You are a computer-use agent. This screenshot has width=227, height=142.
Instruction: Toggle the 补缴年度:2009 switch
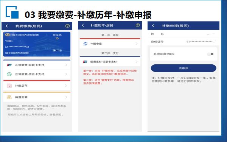pyautogui.click(x=210, y=54)
